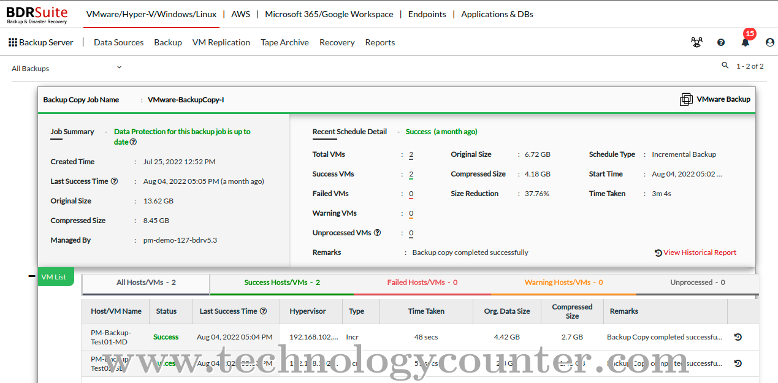This screenshot has height=383, width=778.
Task: Open restore history icon for PM-Backup-Test01-MD
Action: (x=738, y=337)
